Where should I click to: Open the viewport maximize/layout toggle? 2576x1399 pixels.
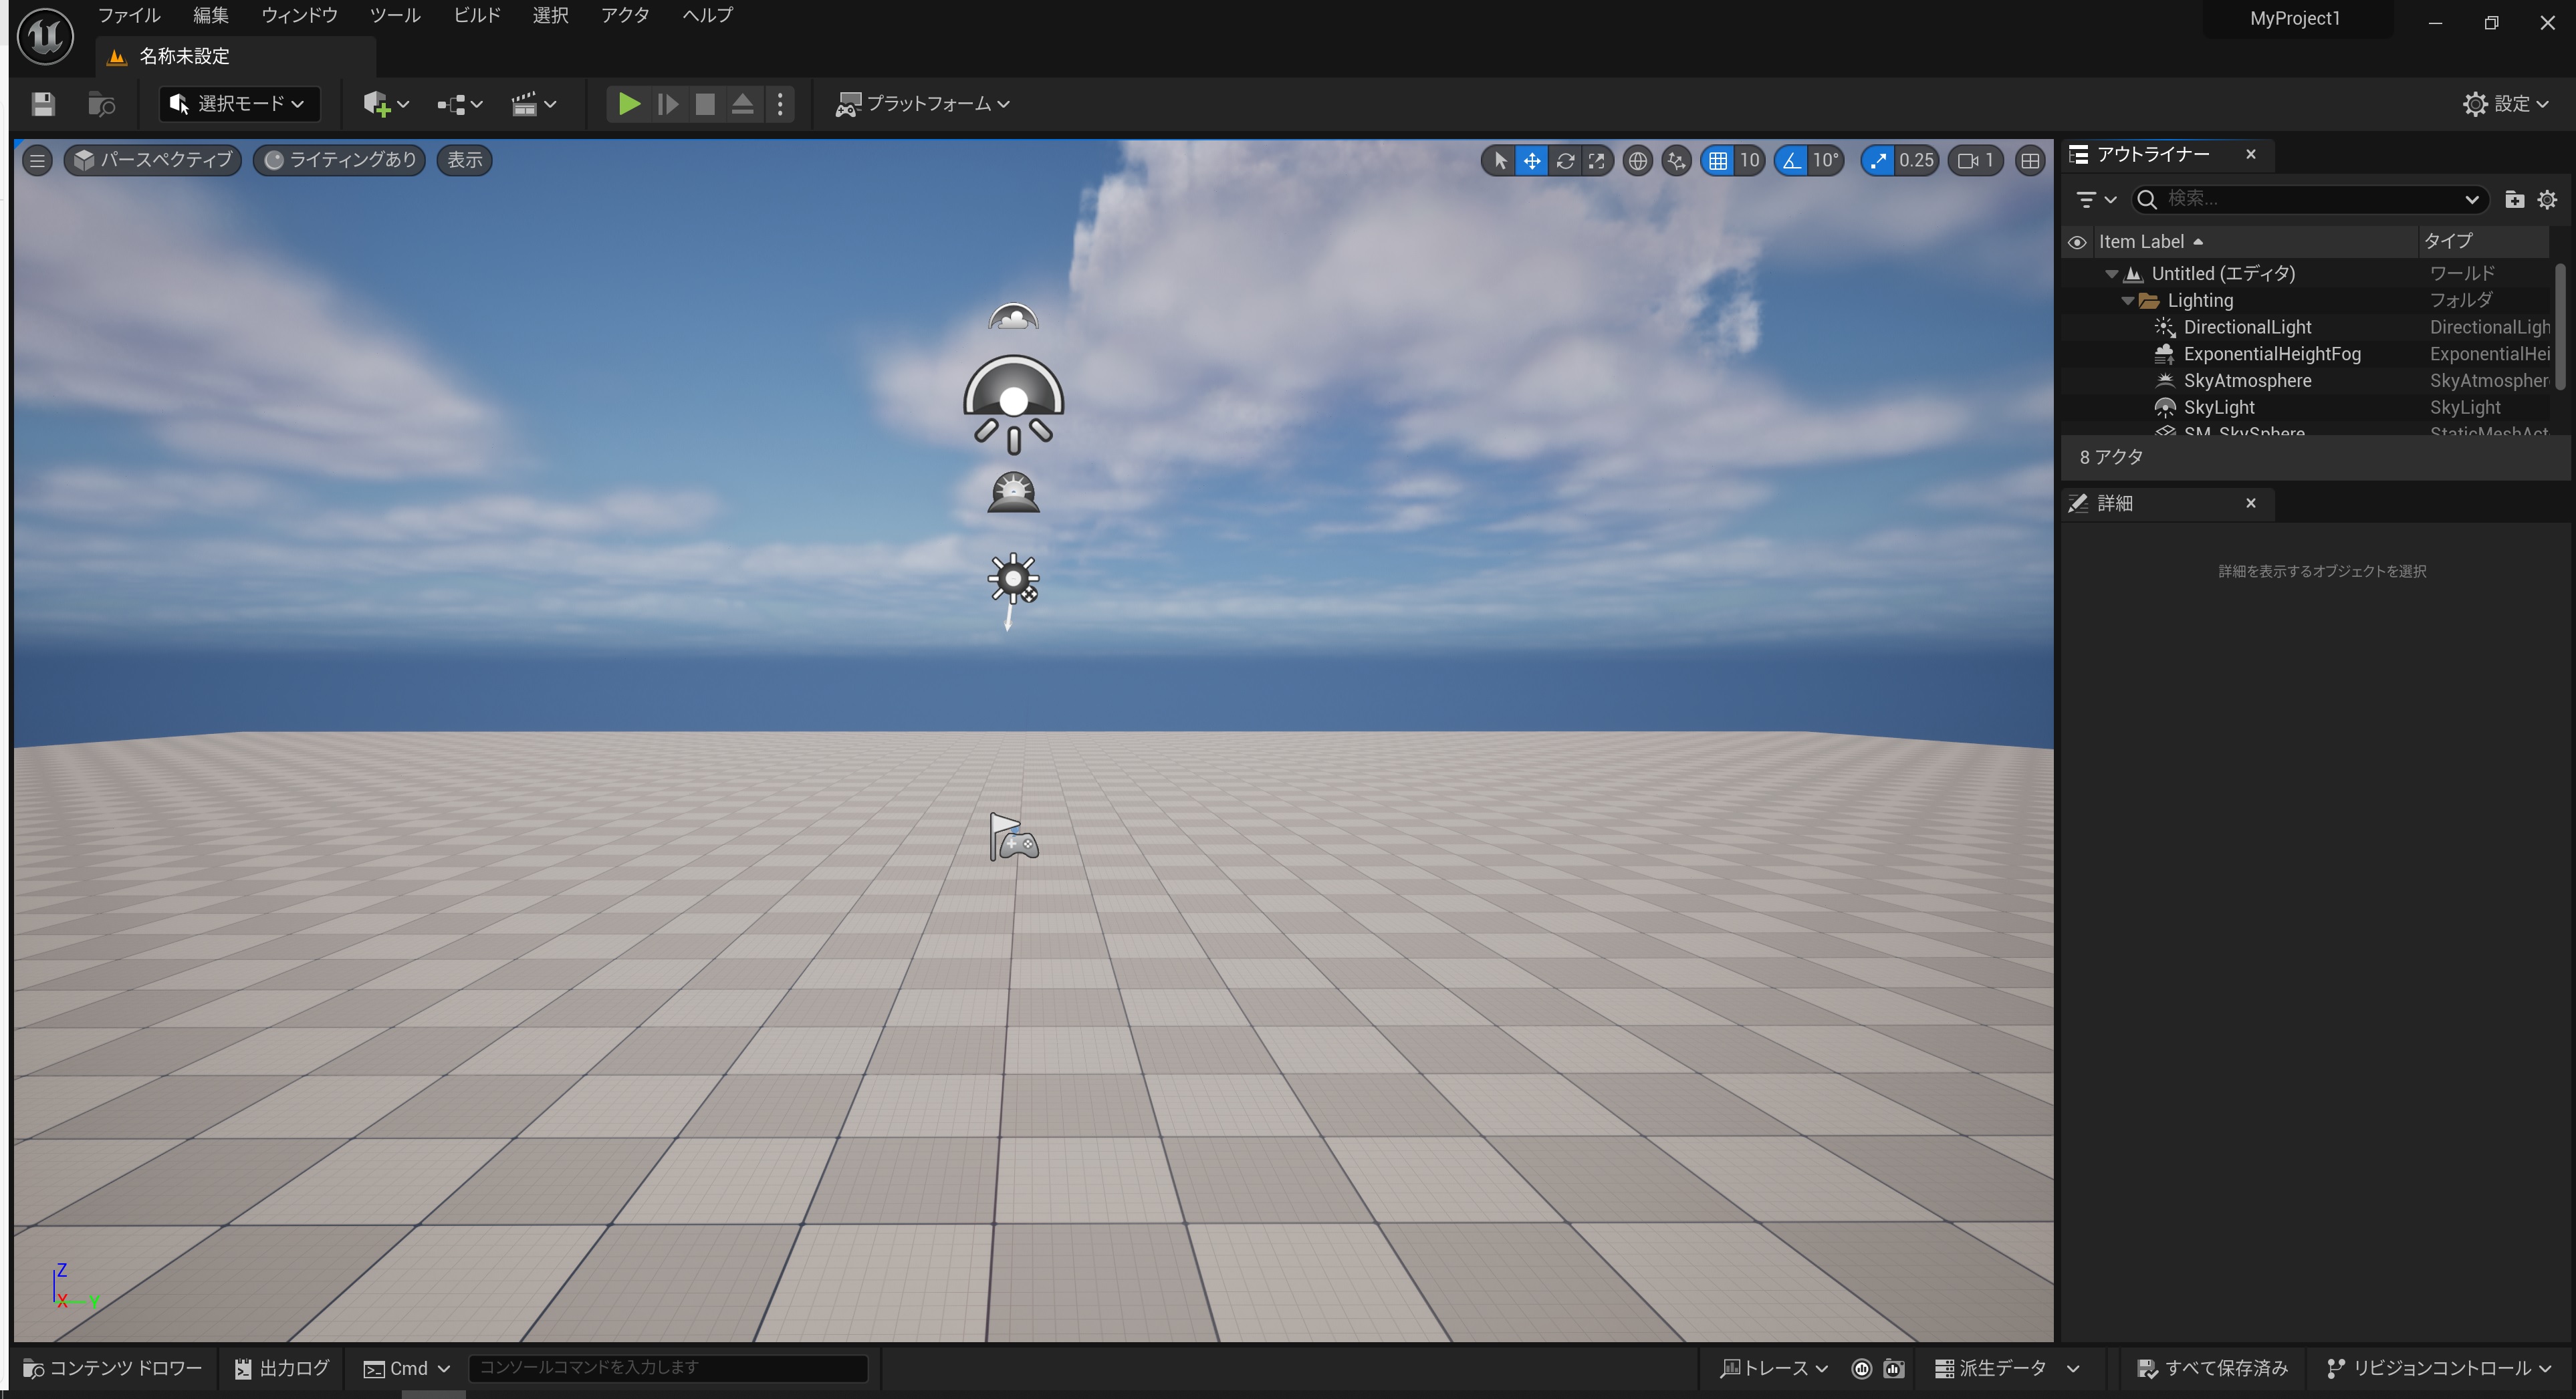2030,160
